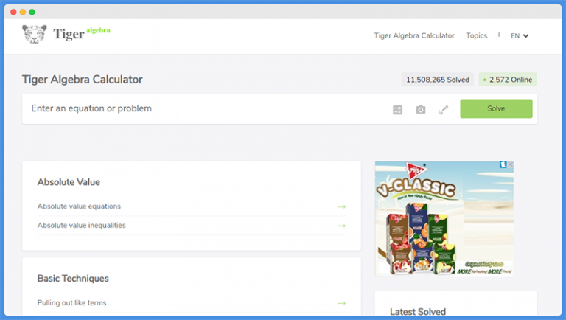
Task: Click the red window close button
Action: [x=13, y=12]
